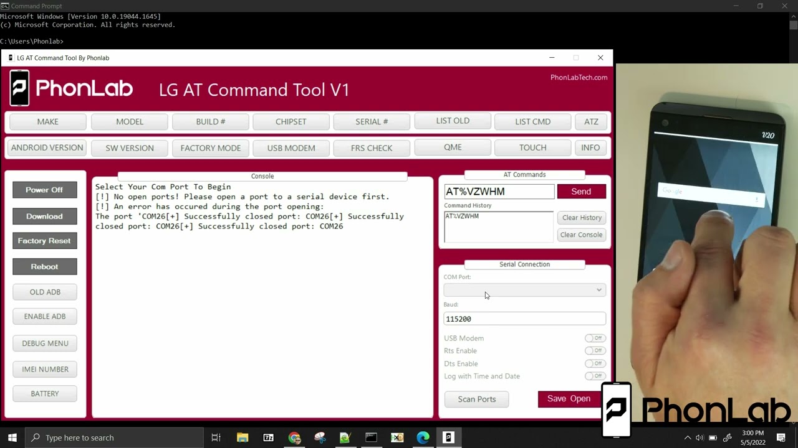Toggle the Dts Enable switch
The width and height of the screenshot is (798, 448).
[x=595, y=363]
